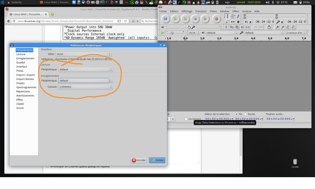Open the Pistes menu
Image resolution: width=315 pixels, height=189 pixels.
(x=213, y=11)
